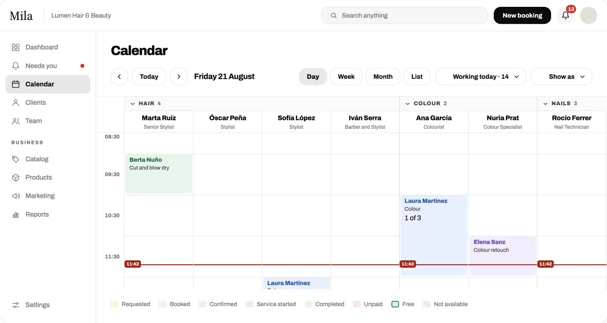This screenshot has height=323, width=607.
Task: Click the Products box icon
Action: (x=16, y=178)
